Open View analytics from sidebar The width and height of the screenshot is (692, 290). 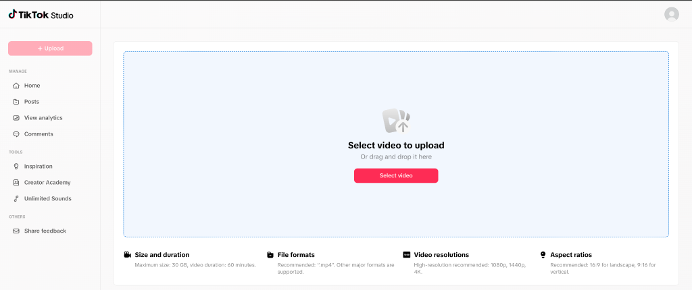[43, 118]
